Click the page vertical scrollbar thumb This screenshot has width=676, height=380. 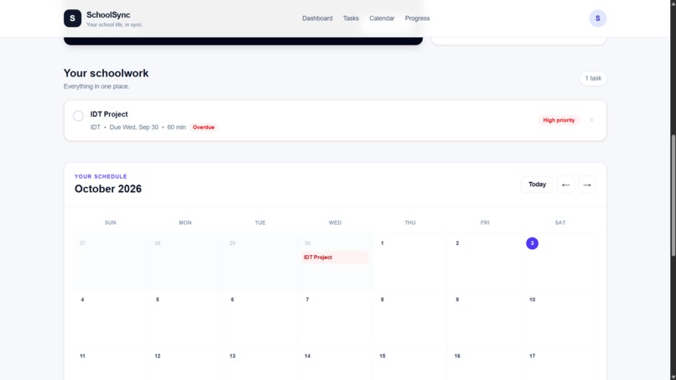tap(673, 196)
